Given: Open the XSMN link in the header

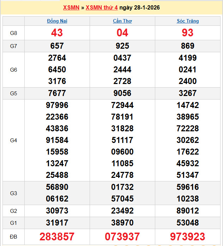Looking at the screenshot, I should [x=71, y=8].
